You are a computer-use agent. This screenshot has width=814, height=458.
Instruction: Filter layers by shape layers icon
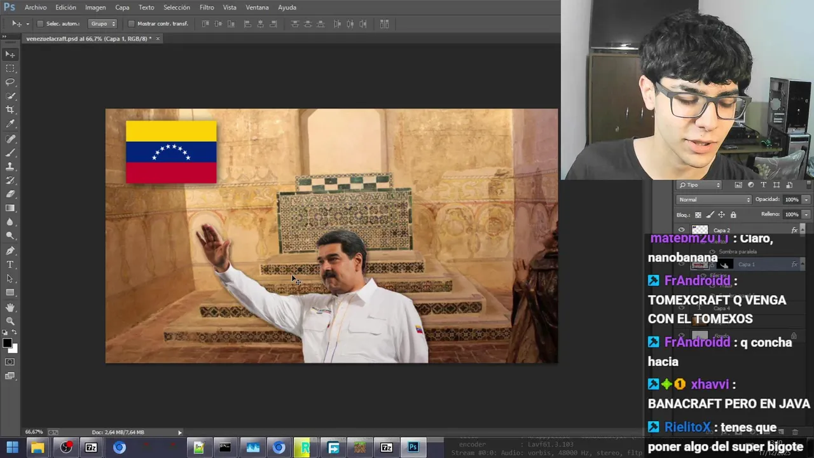tap(776, 185)
